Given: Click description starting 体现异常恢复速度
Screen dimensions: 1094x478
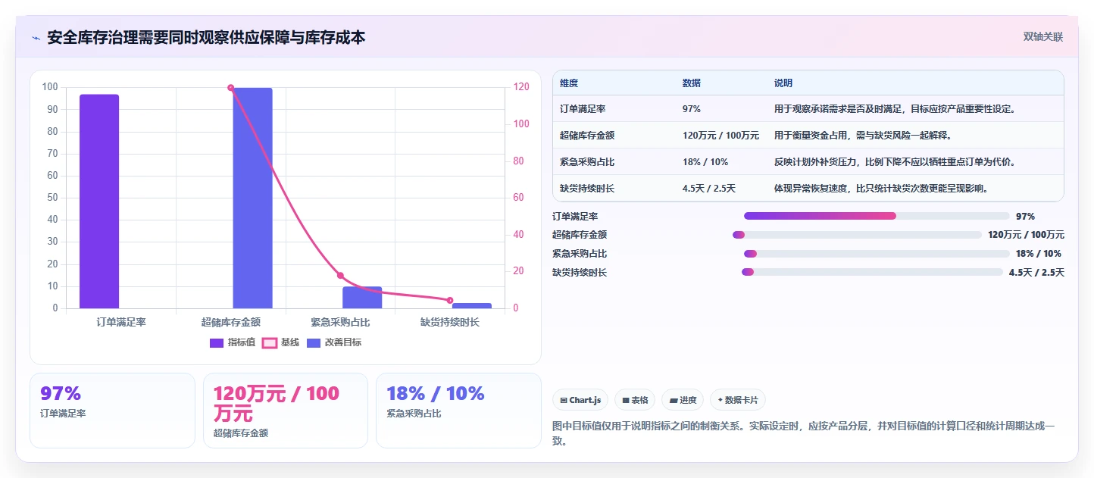Looking at the screenshot, I should pos(881,189).
